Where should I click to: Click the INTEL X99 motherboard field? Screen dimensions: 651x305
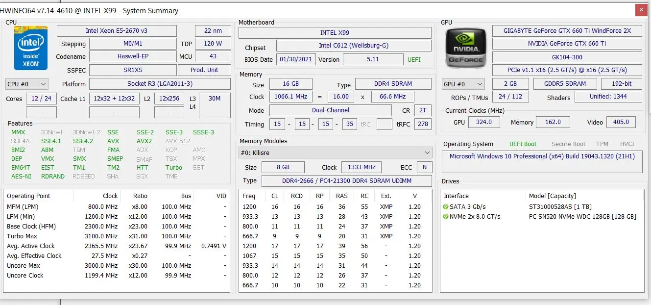[x=335, y=33]
